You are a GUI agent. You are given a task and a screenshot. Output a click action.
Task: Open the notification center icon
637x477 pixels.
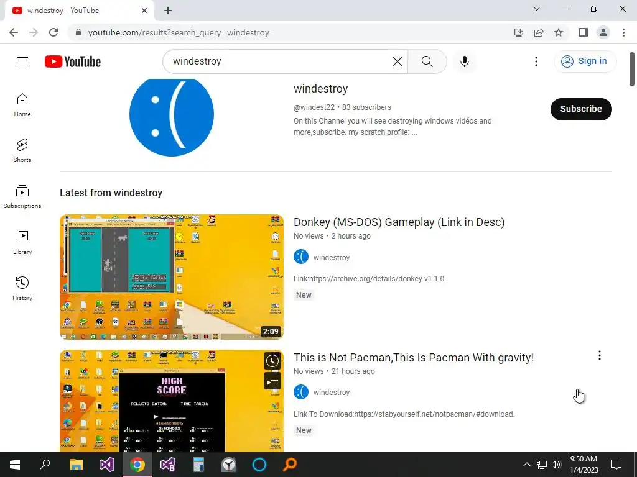pos(616,465)
